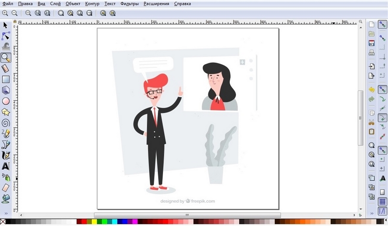Screen dimensions: 388x226
Task: Click the vertical canvas scrollbar thumb
Action: (360, 118)
